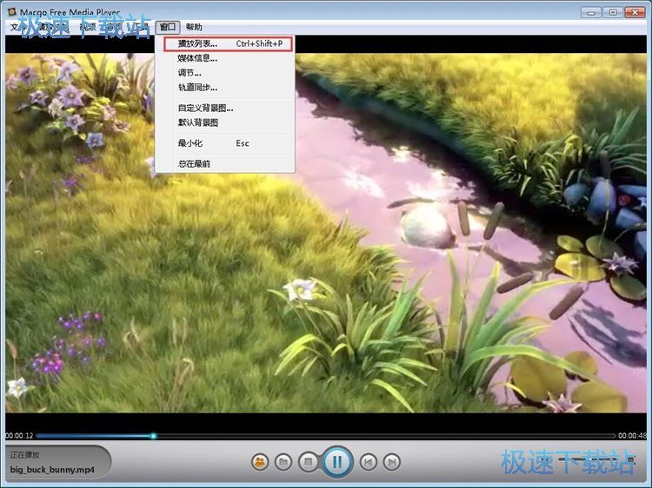Click the glowing progress slider handle
This screenshot has width=652, height=488.
point(153,436)
